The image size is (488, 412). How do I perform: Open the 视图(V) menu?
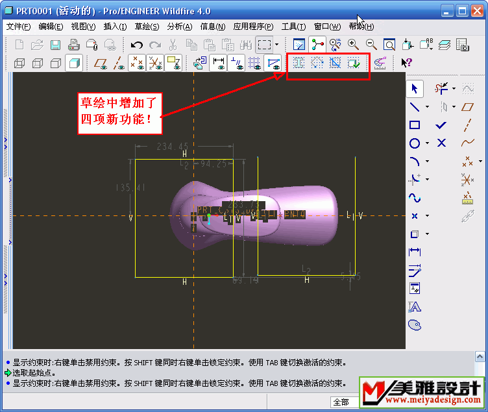pyautogui.click(x=83, y=27)
